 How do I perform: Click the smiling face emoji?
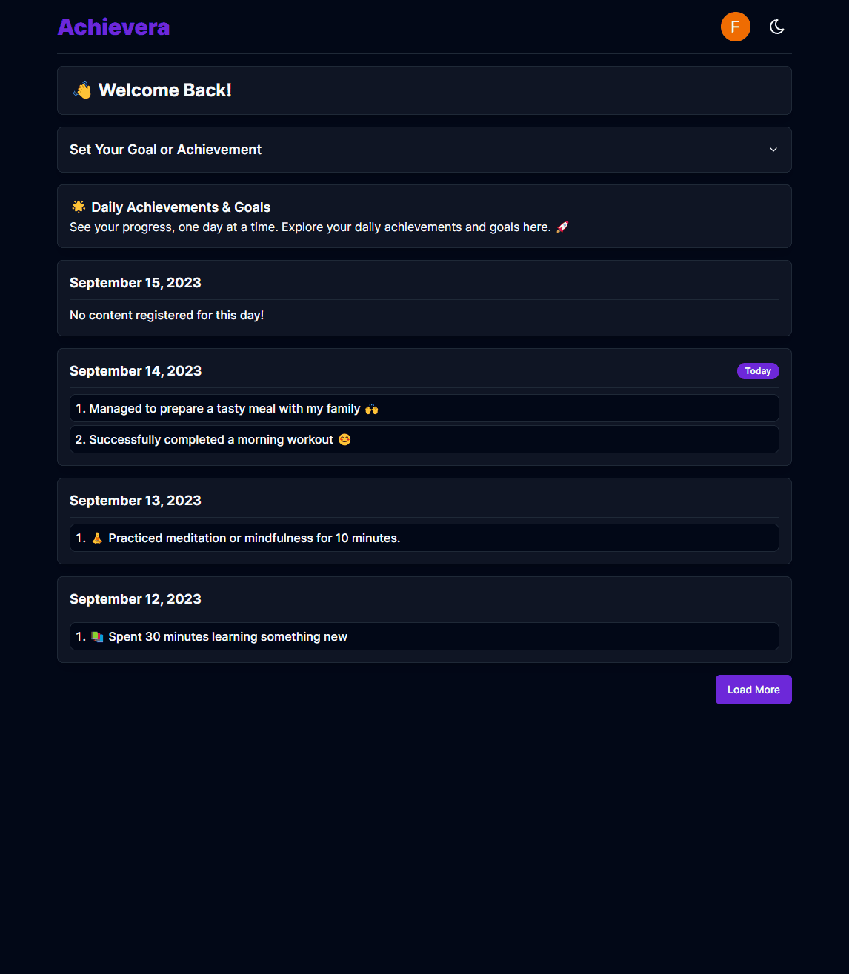344,439
